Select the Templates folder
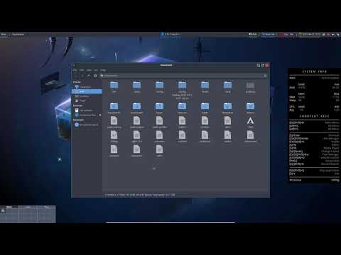The height and width of the screenshot is (255, 341). (227, 108)
